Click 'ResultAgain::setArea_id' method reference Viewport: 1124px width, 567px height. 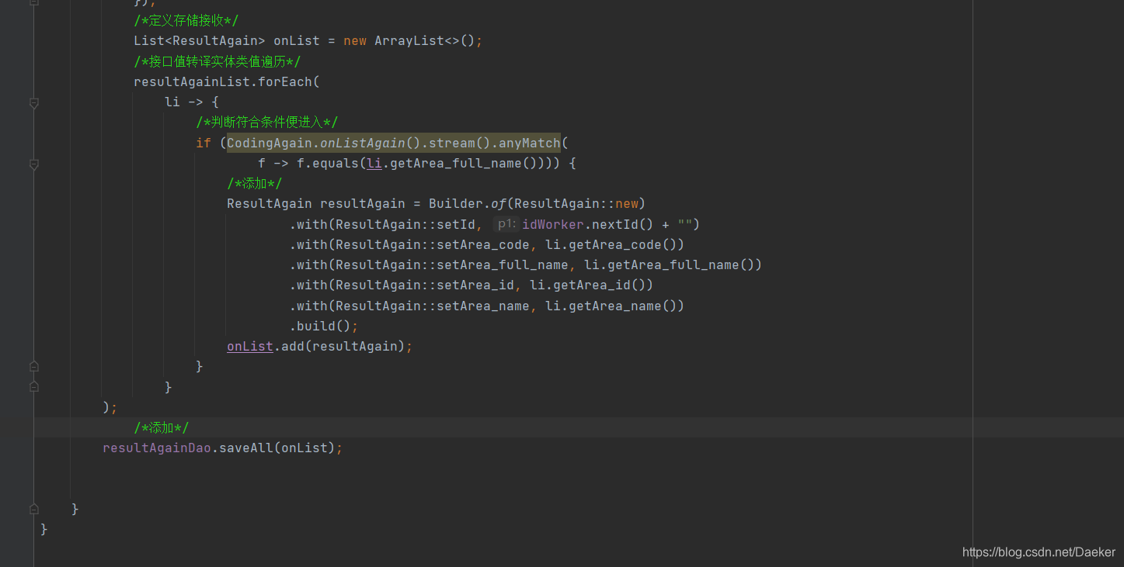click(425, 285)
